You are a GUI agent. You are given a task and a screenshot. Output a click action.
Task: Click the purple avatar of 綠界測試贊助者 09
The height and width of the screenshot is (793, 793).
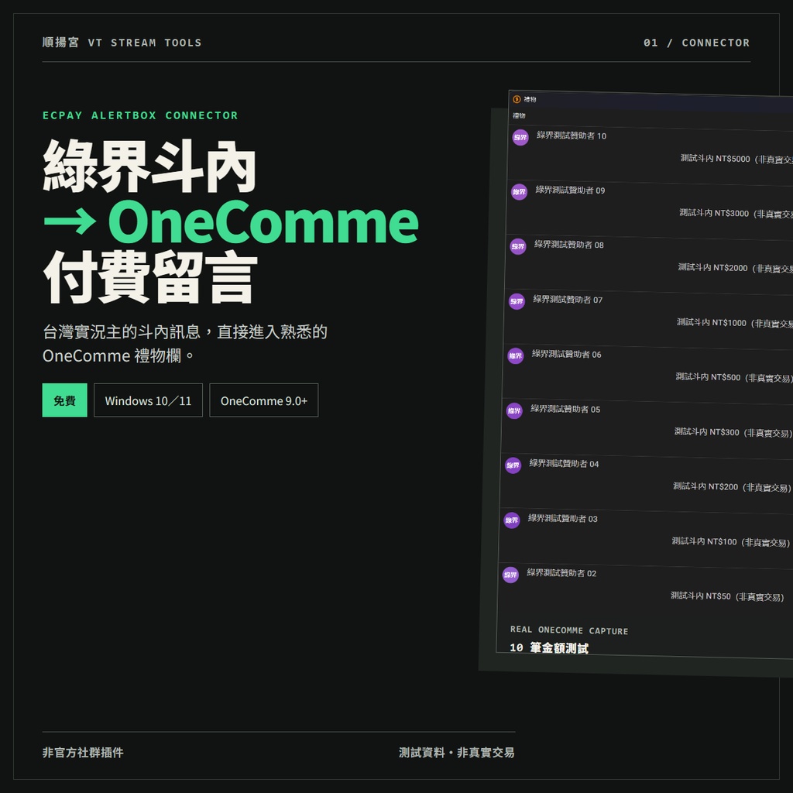[x=519, y=192]
